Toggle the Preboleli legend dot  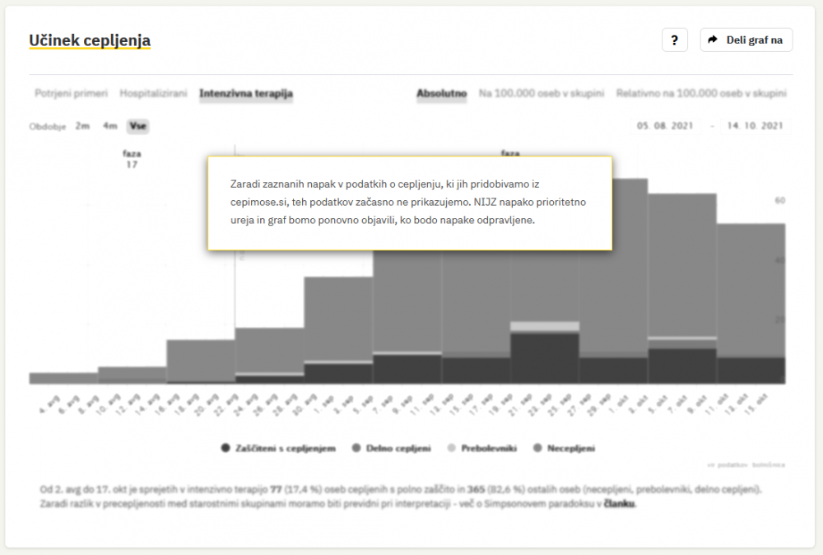point(451,448)
